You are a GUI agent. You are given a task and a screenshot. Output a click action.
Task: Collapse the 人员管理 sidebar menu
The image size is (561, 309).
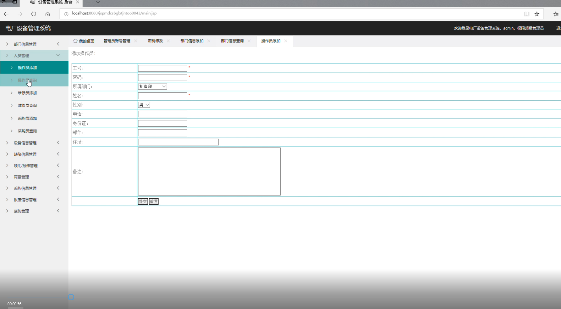(x=34, y=55)
